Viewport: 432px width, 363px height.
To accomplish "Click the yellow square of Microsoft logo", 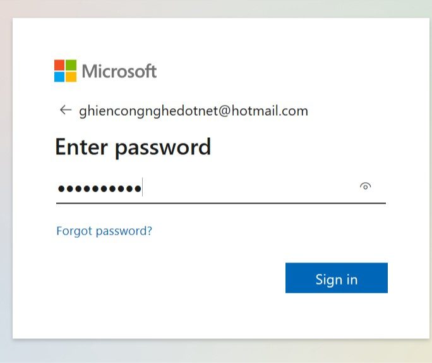I will [x=71, y=77].
